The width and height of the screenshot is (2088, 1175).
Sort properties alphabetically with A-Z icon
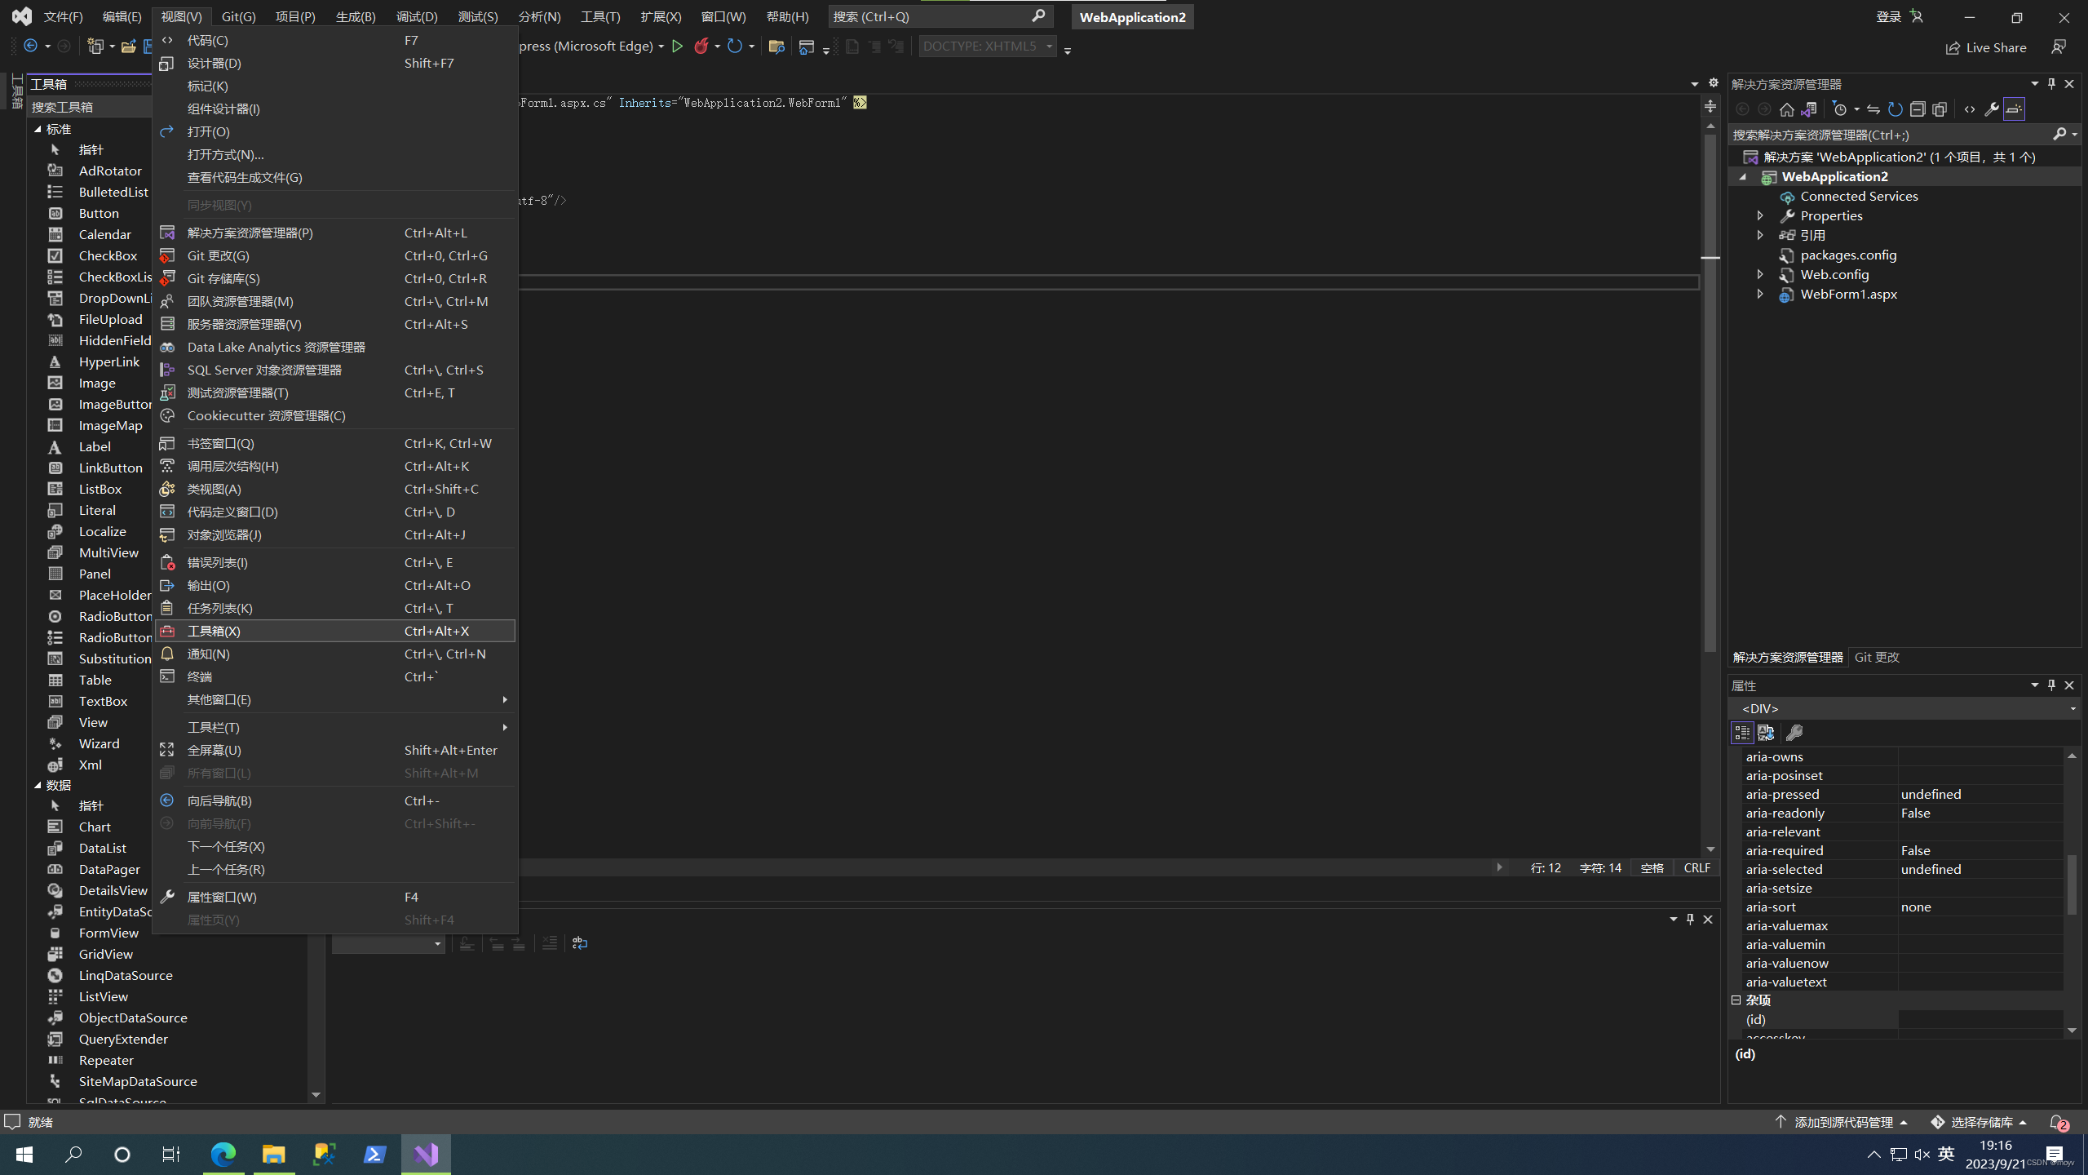click(1766, 733)
